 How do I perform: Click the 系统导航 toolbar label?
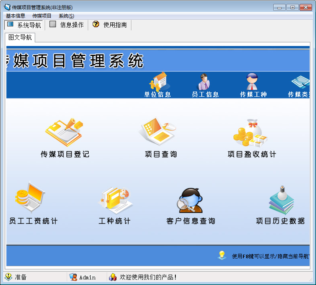pyautogui.click(x=29, y=25)
